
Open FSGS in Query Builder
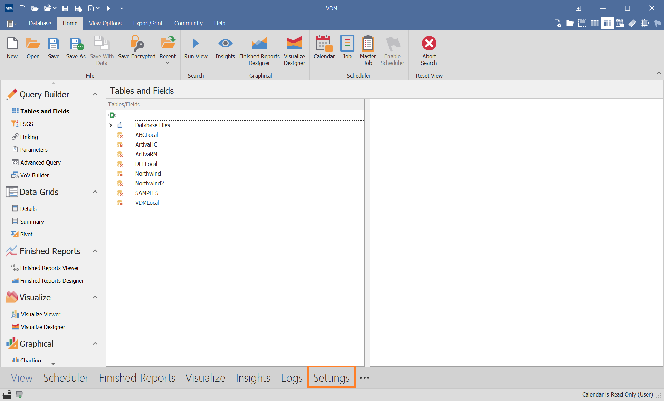pos(27,124)
